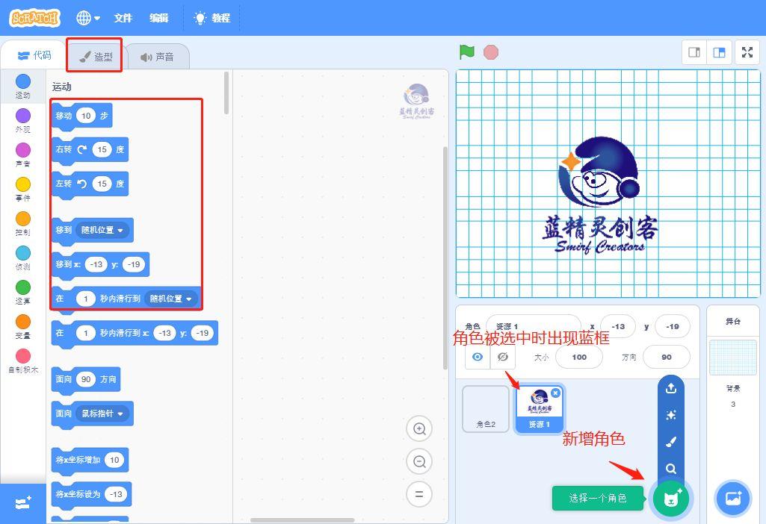Select the 外观 block category
Viewport: 766px width, 524px height.
click(x=23, y=120)
